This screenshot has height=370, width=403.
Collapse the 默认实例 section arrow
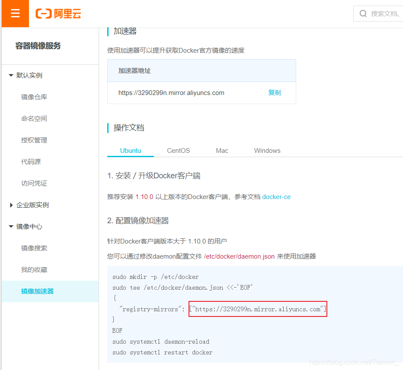pyautogui.click(x=11, y=75)
